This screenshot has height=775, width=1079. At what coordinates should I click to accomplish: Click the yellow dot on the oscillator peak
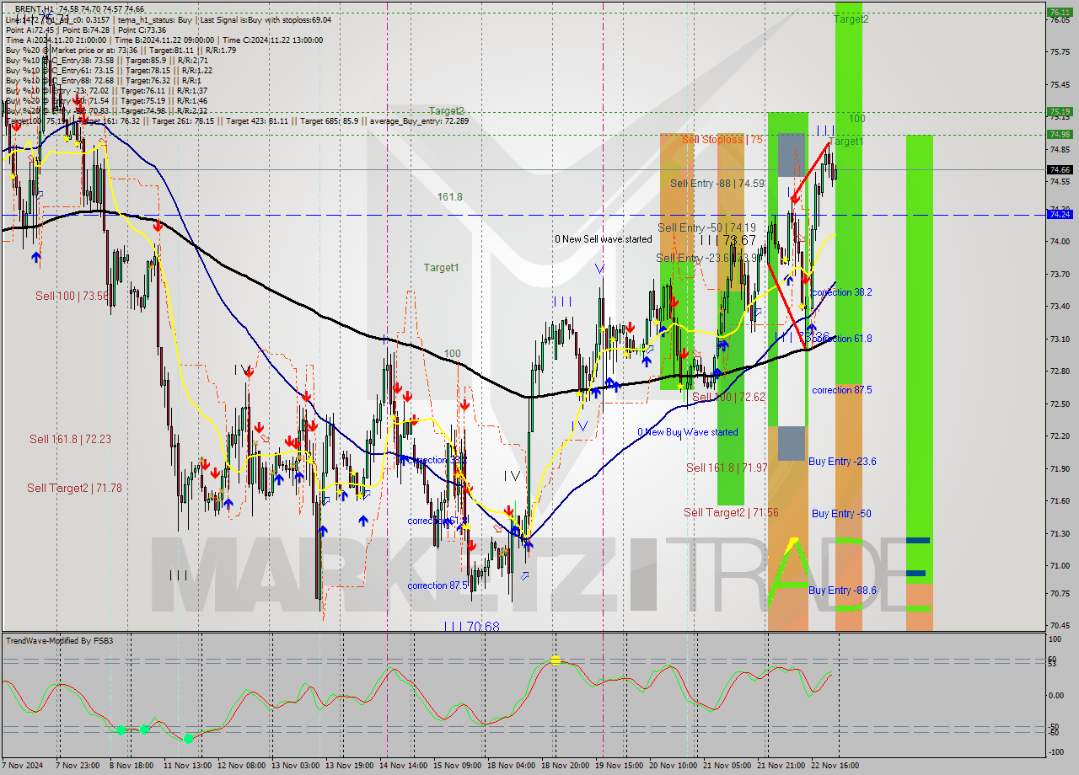coord(555,660)
